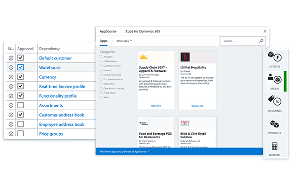The width and height of the screenshot is (293, 180).
Task: Enable the Operations + supply category filter
Action: coord(101,89)
